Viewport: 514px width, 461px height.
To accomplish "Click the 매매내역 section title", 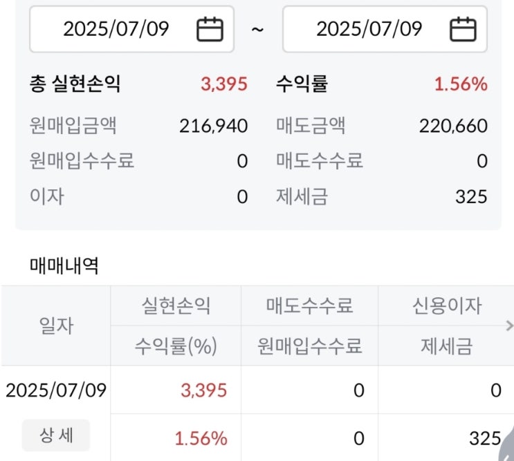I will (x=64, y=265).
